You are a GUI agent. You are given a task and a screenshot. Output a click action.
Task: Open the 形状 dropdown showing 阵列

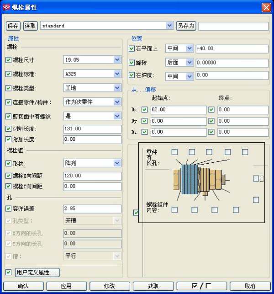(x=117, y=163)
